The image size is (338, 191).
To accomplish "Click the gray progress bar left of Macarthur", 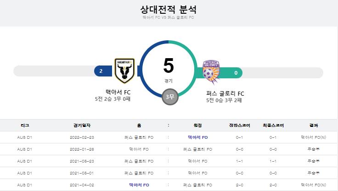I will tap(54, 71).
